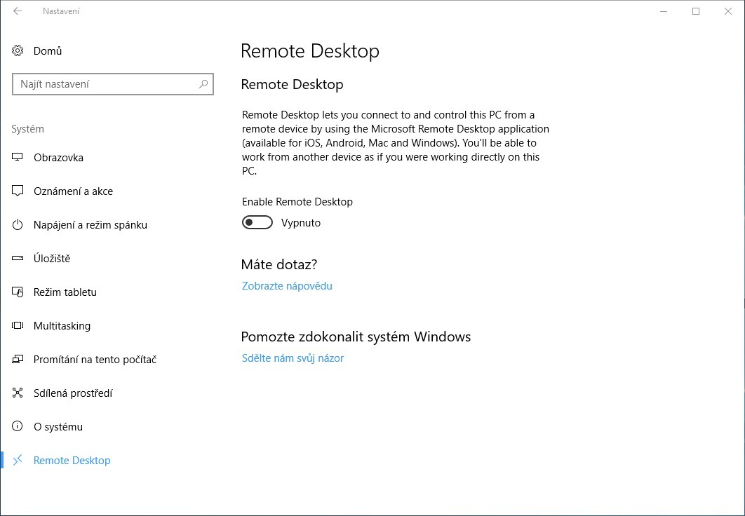
Task: Click the Domů home gear icon
Action: [17, 50]
